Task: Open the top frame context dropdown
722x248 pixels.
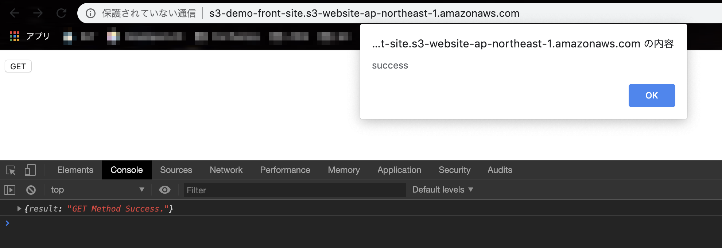Action: 97,190
